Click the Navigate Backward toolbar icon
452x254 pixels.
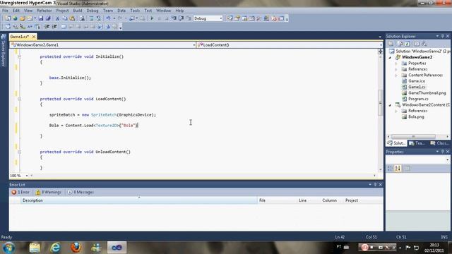[132, 18]
